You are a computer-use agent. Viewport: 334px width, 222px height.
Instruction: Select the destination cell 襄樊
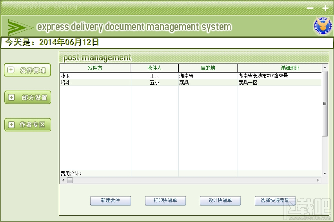(208, 82)
